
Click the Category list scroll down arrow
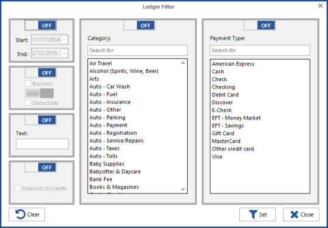[183, 190]
